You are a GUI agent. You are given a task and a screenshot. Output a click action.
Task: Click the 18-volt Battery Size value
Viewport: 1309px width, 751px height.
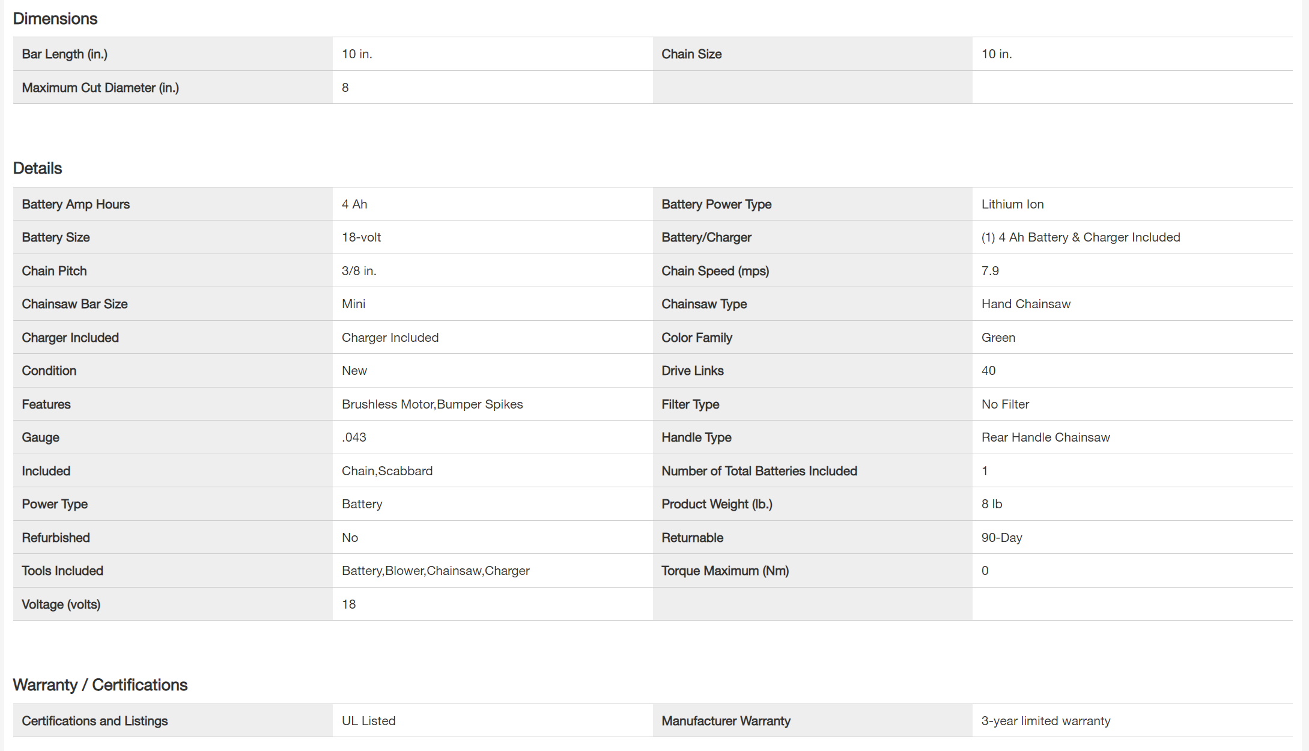point(361,237)
